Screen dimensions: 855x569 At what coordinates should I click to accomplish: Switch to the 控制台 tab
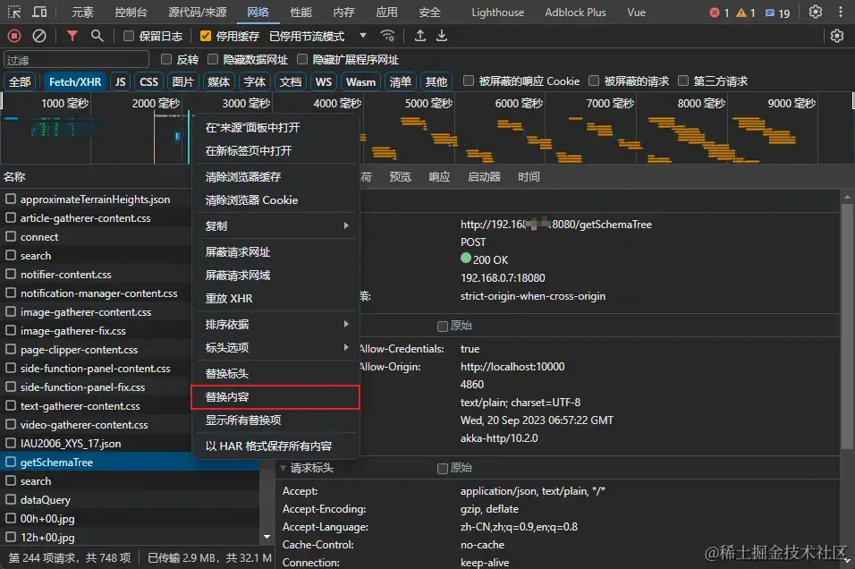pos(131,12)
